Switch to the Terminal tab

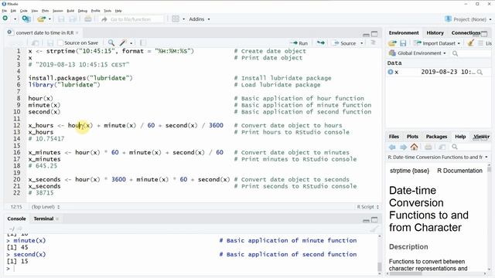(x=43, y=219)
